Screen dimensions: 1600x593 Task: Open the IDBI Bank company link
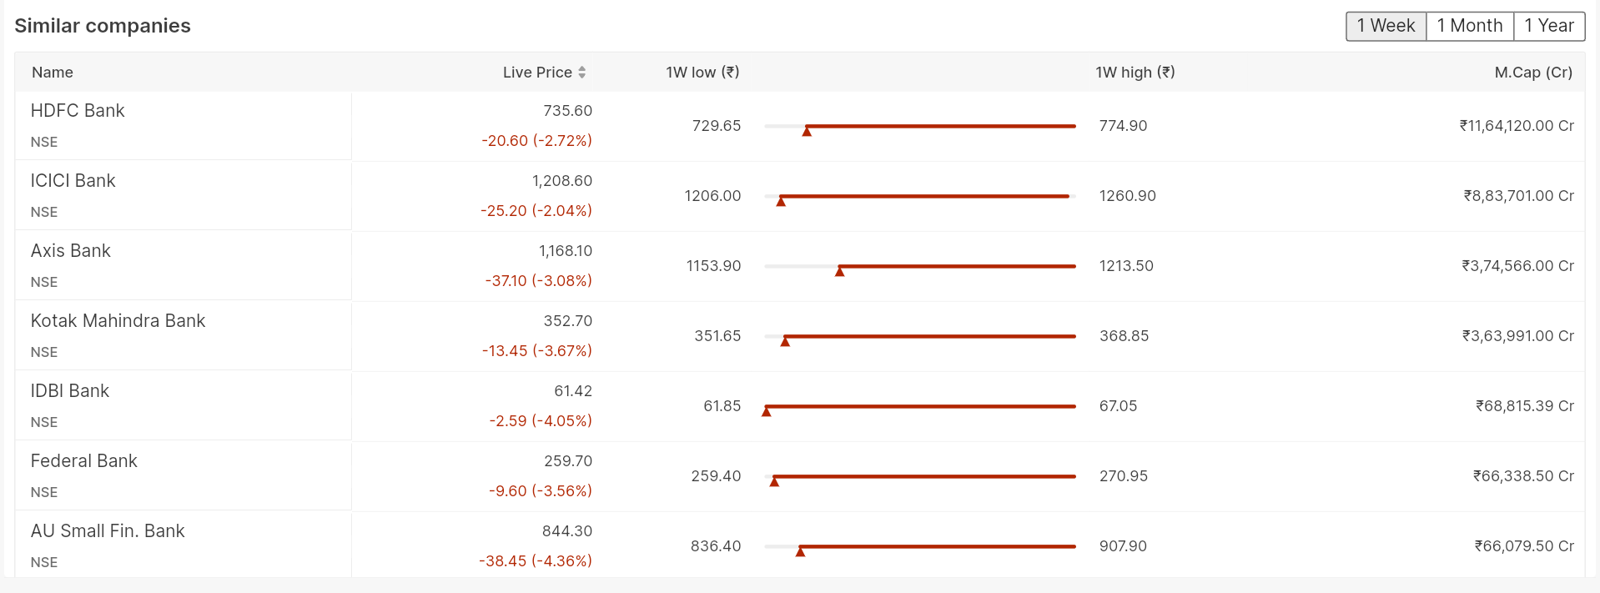pyautogui.click(x=70, y=391)
